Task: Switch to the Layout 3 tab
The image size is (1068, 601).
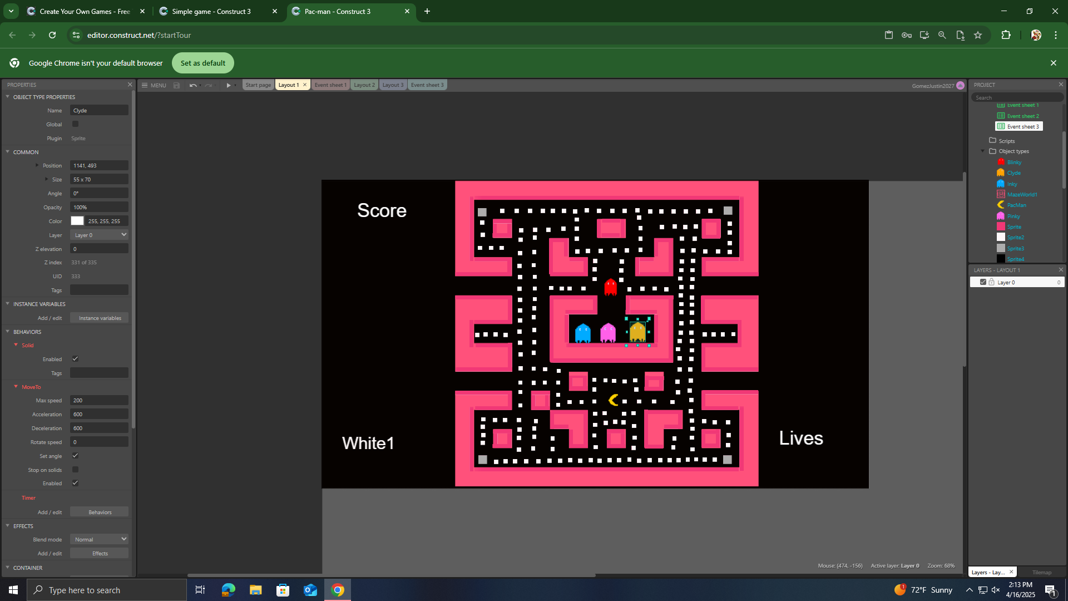Action: (x=393, y=85)
